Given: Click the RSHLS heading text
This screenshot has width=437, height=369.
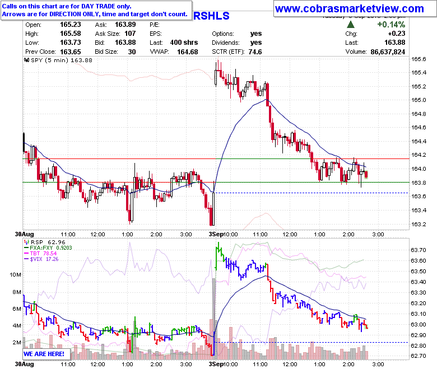Looking at the screenshot, I should pyautogui.click(x=211, y=16).
